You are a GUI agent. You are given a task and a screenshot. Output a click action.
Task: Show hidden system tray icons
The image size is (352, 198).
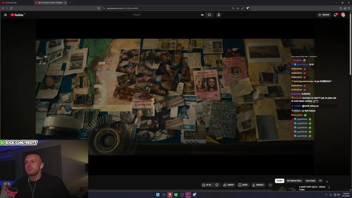click(x=326, y=195)
